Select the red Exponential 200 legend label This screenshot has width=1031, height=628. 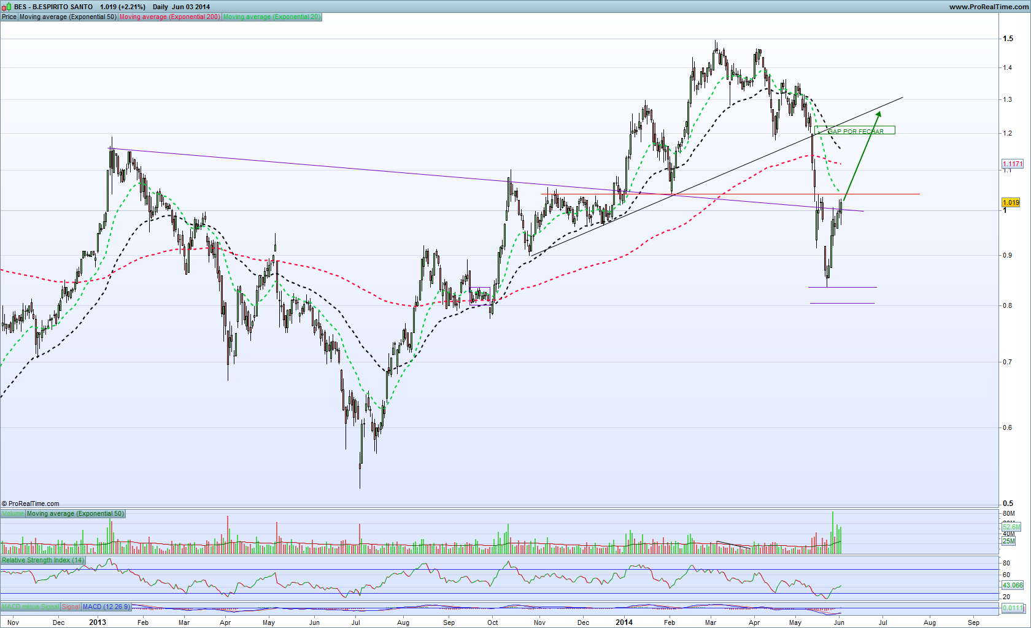[169, 17]
